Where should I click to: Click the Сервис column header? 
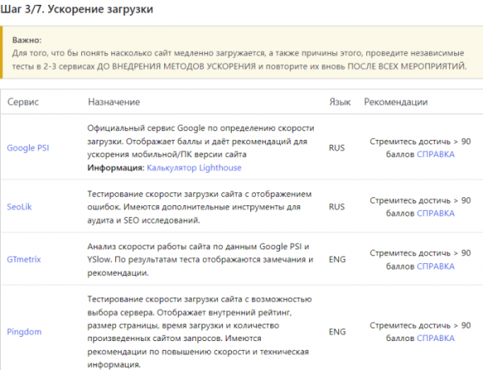pyautogui.click(x=23, y=102)
